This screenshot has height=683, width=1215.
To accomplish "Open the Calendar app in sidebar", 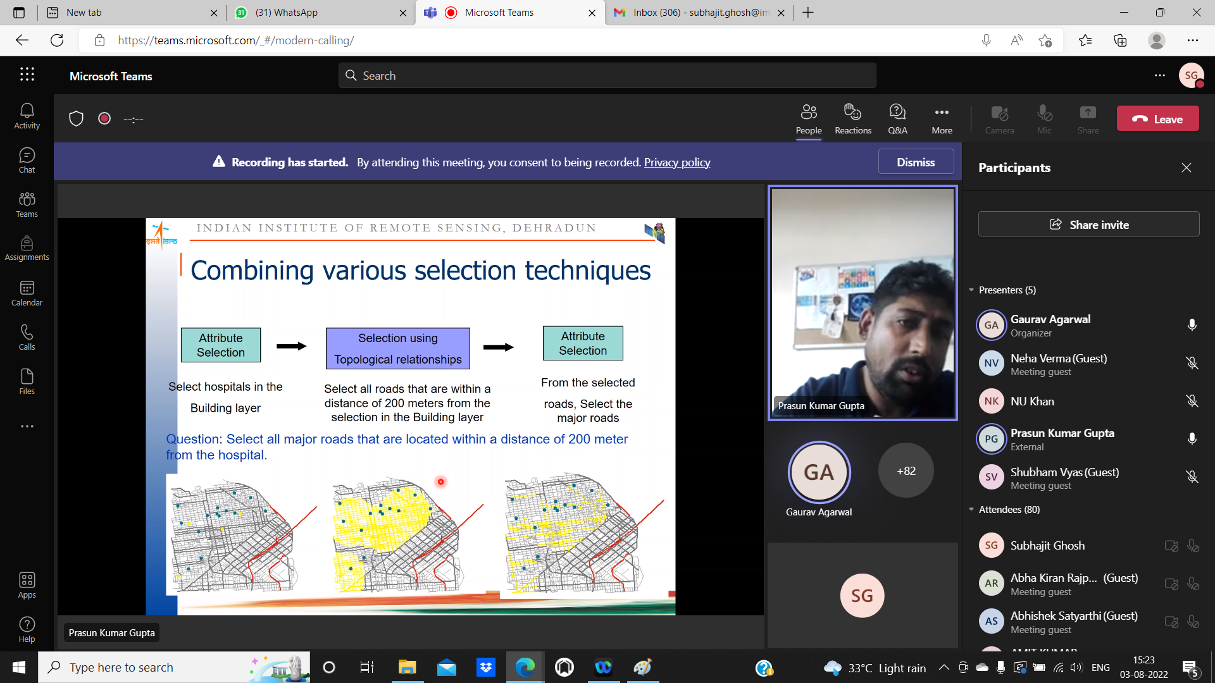I will [x=27, y=293].
